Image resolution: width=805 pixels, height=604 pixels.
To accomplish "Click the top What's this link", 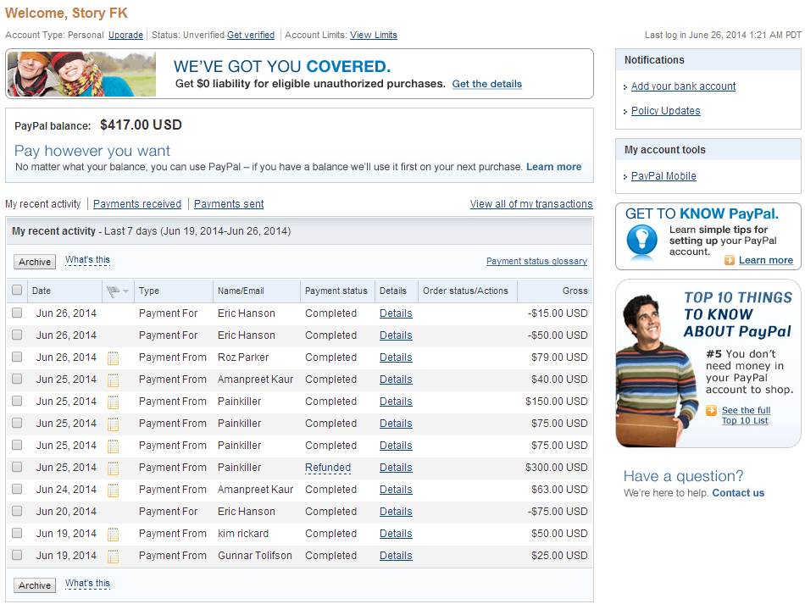I will [87, 260].
